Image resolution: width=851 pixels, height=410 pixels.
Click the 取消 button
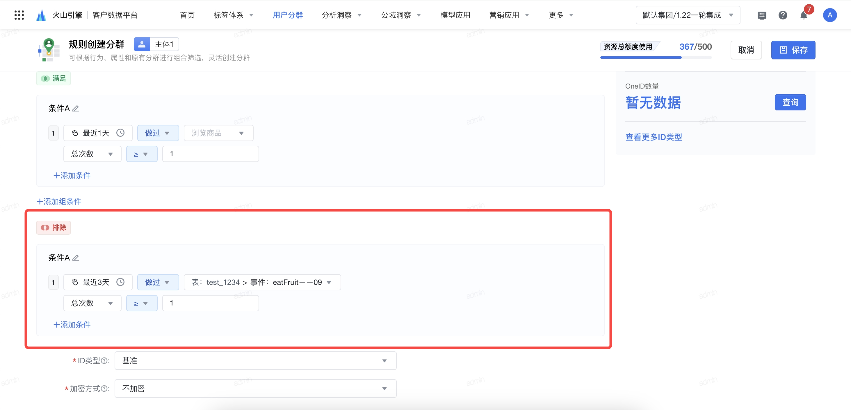[746, 50]
